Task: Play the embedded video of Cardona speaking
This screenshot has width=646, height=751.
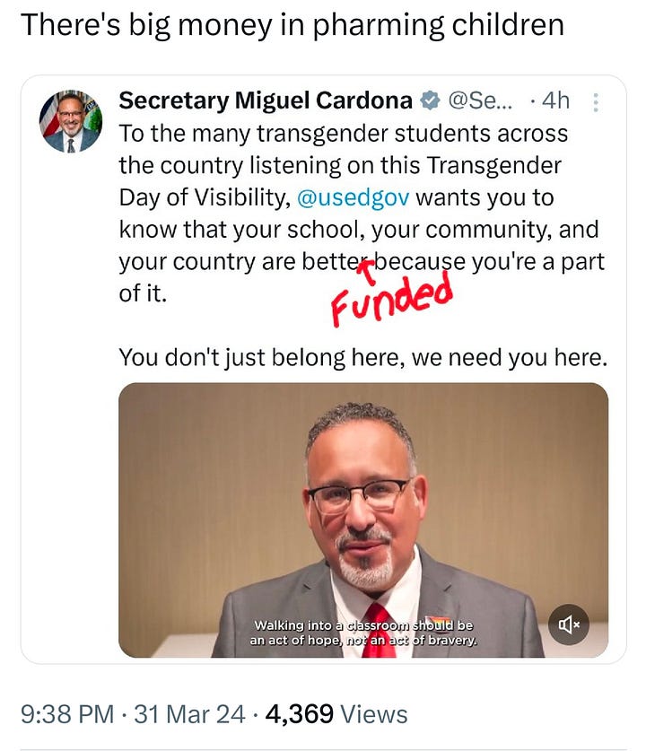Action: (363, 520)
